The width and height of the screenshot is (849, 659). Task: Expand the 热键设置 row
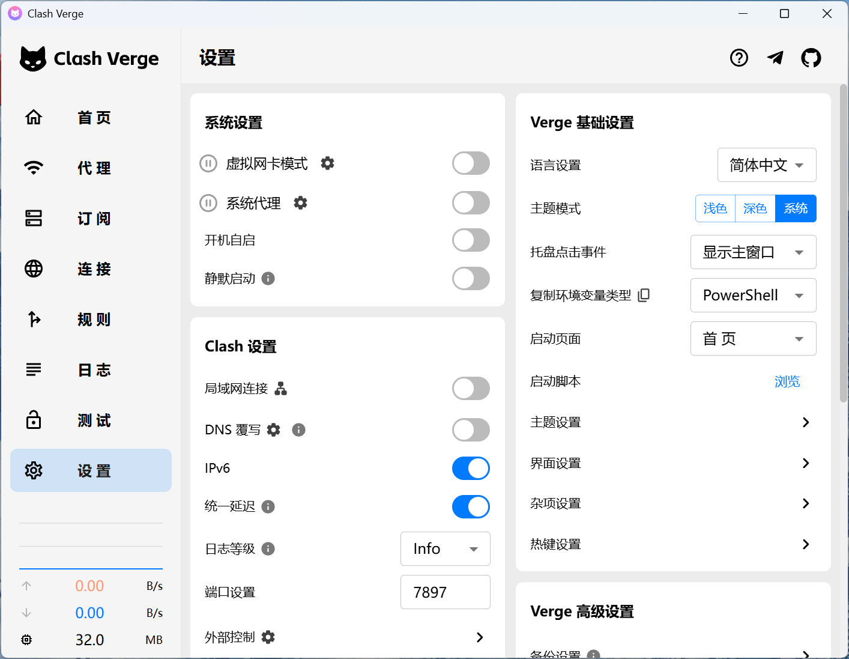coord(673,544)
